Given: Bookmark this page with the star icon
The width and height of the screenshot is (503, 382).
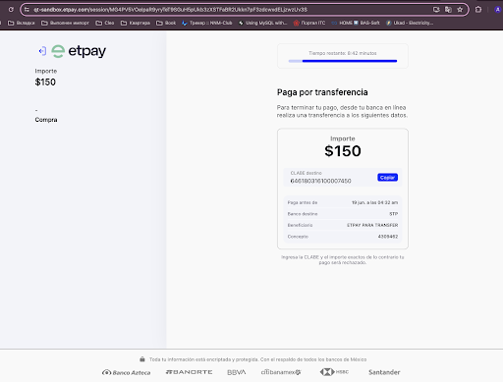Looking at the screenshot, I should tap(460, 10).
